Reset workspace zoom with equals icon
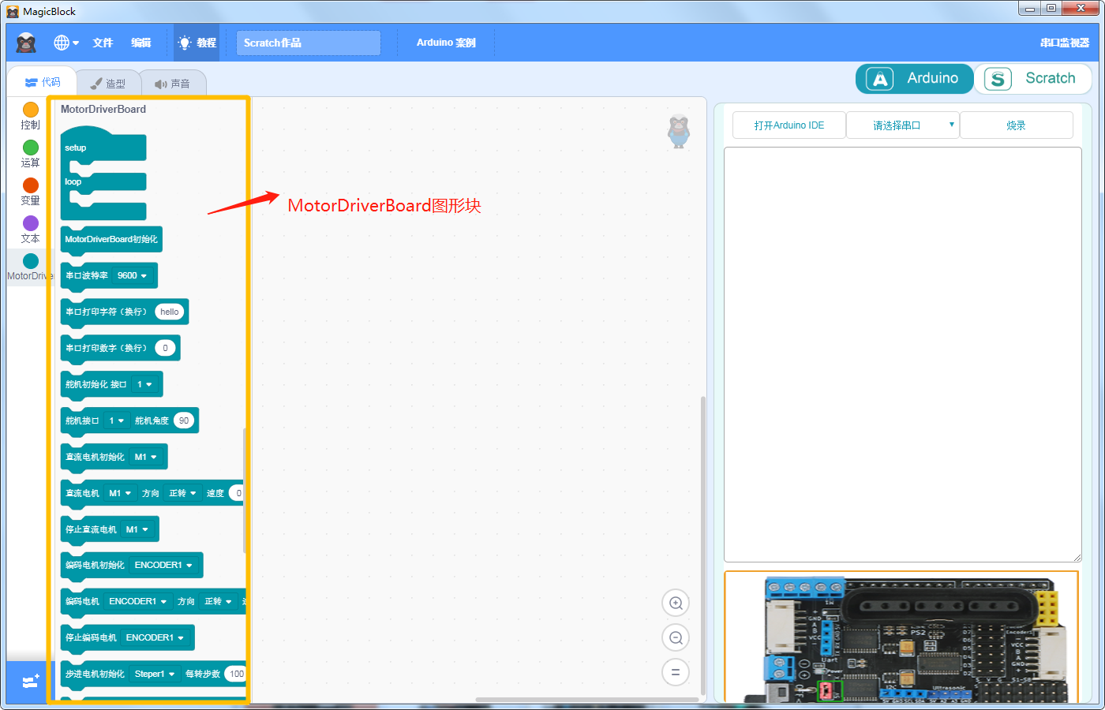Screen dimensions: 1105x710 click(676, 673)
